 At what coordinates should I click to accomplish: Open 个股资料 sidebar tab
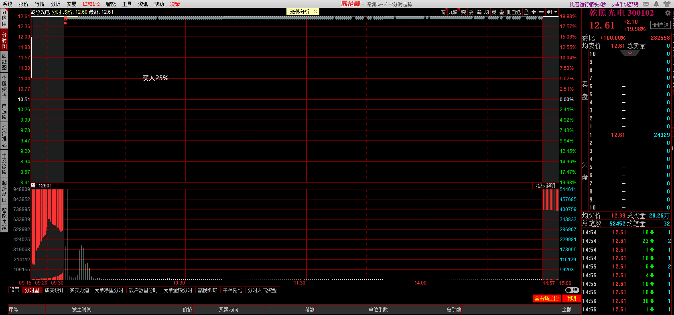point(4,86)
